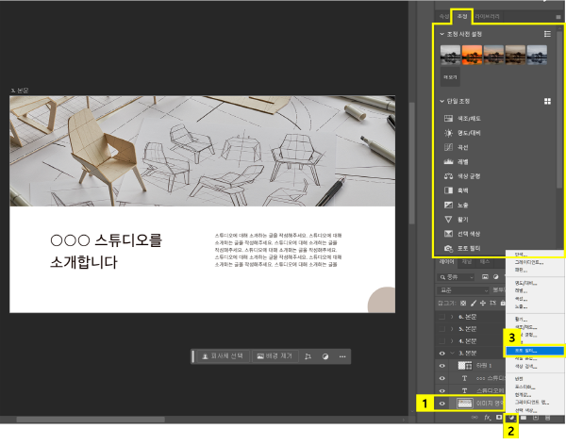Viewport: 566px width, 445px height.
Task: Open the adjustments panel options menu
Action: pyautogui.click(x=558, y=17)
